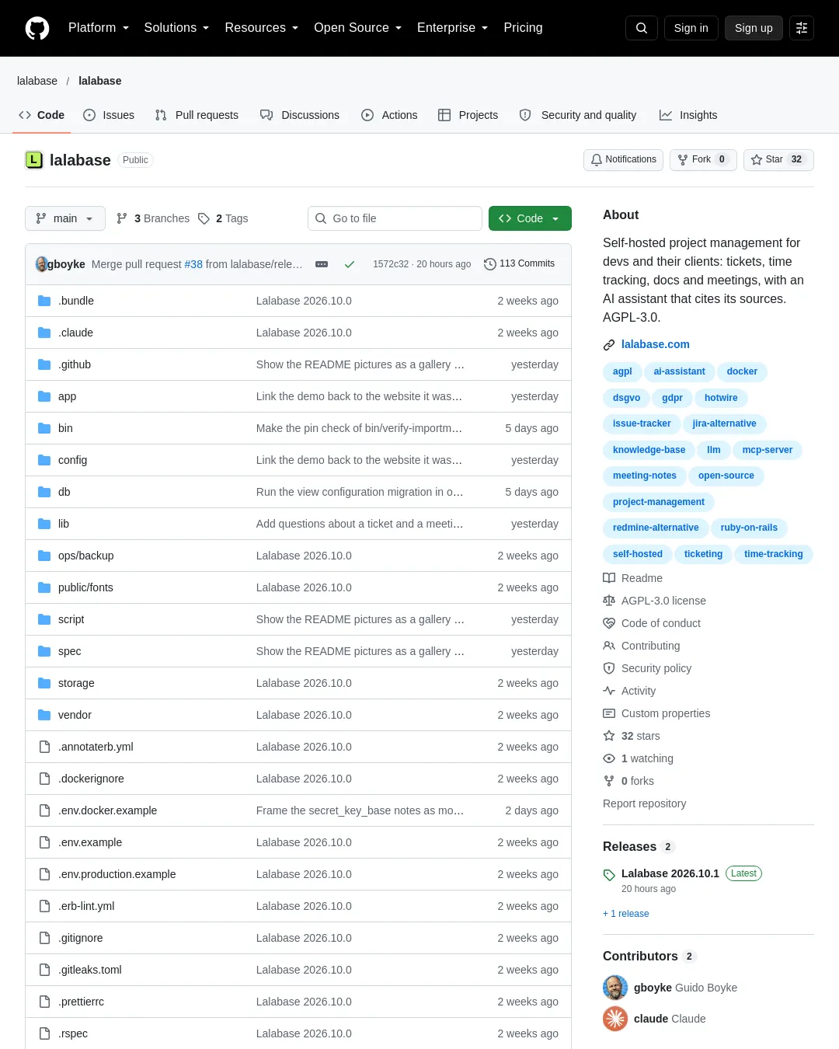Click gboyke's small avatar in commit header
The image size is (839, 1049).
coord(41,264)
